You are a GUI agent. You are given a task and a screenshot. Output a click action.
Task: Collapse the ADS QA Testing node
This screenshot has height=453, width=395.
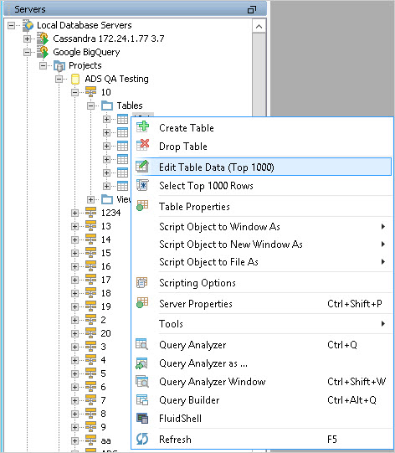point(59,79)
